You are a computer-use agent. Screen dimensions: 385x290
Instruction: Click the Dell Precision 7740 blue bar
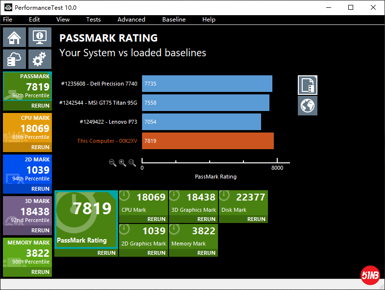207,84
